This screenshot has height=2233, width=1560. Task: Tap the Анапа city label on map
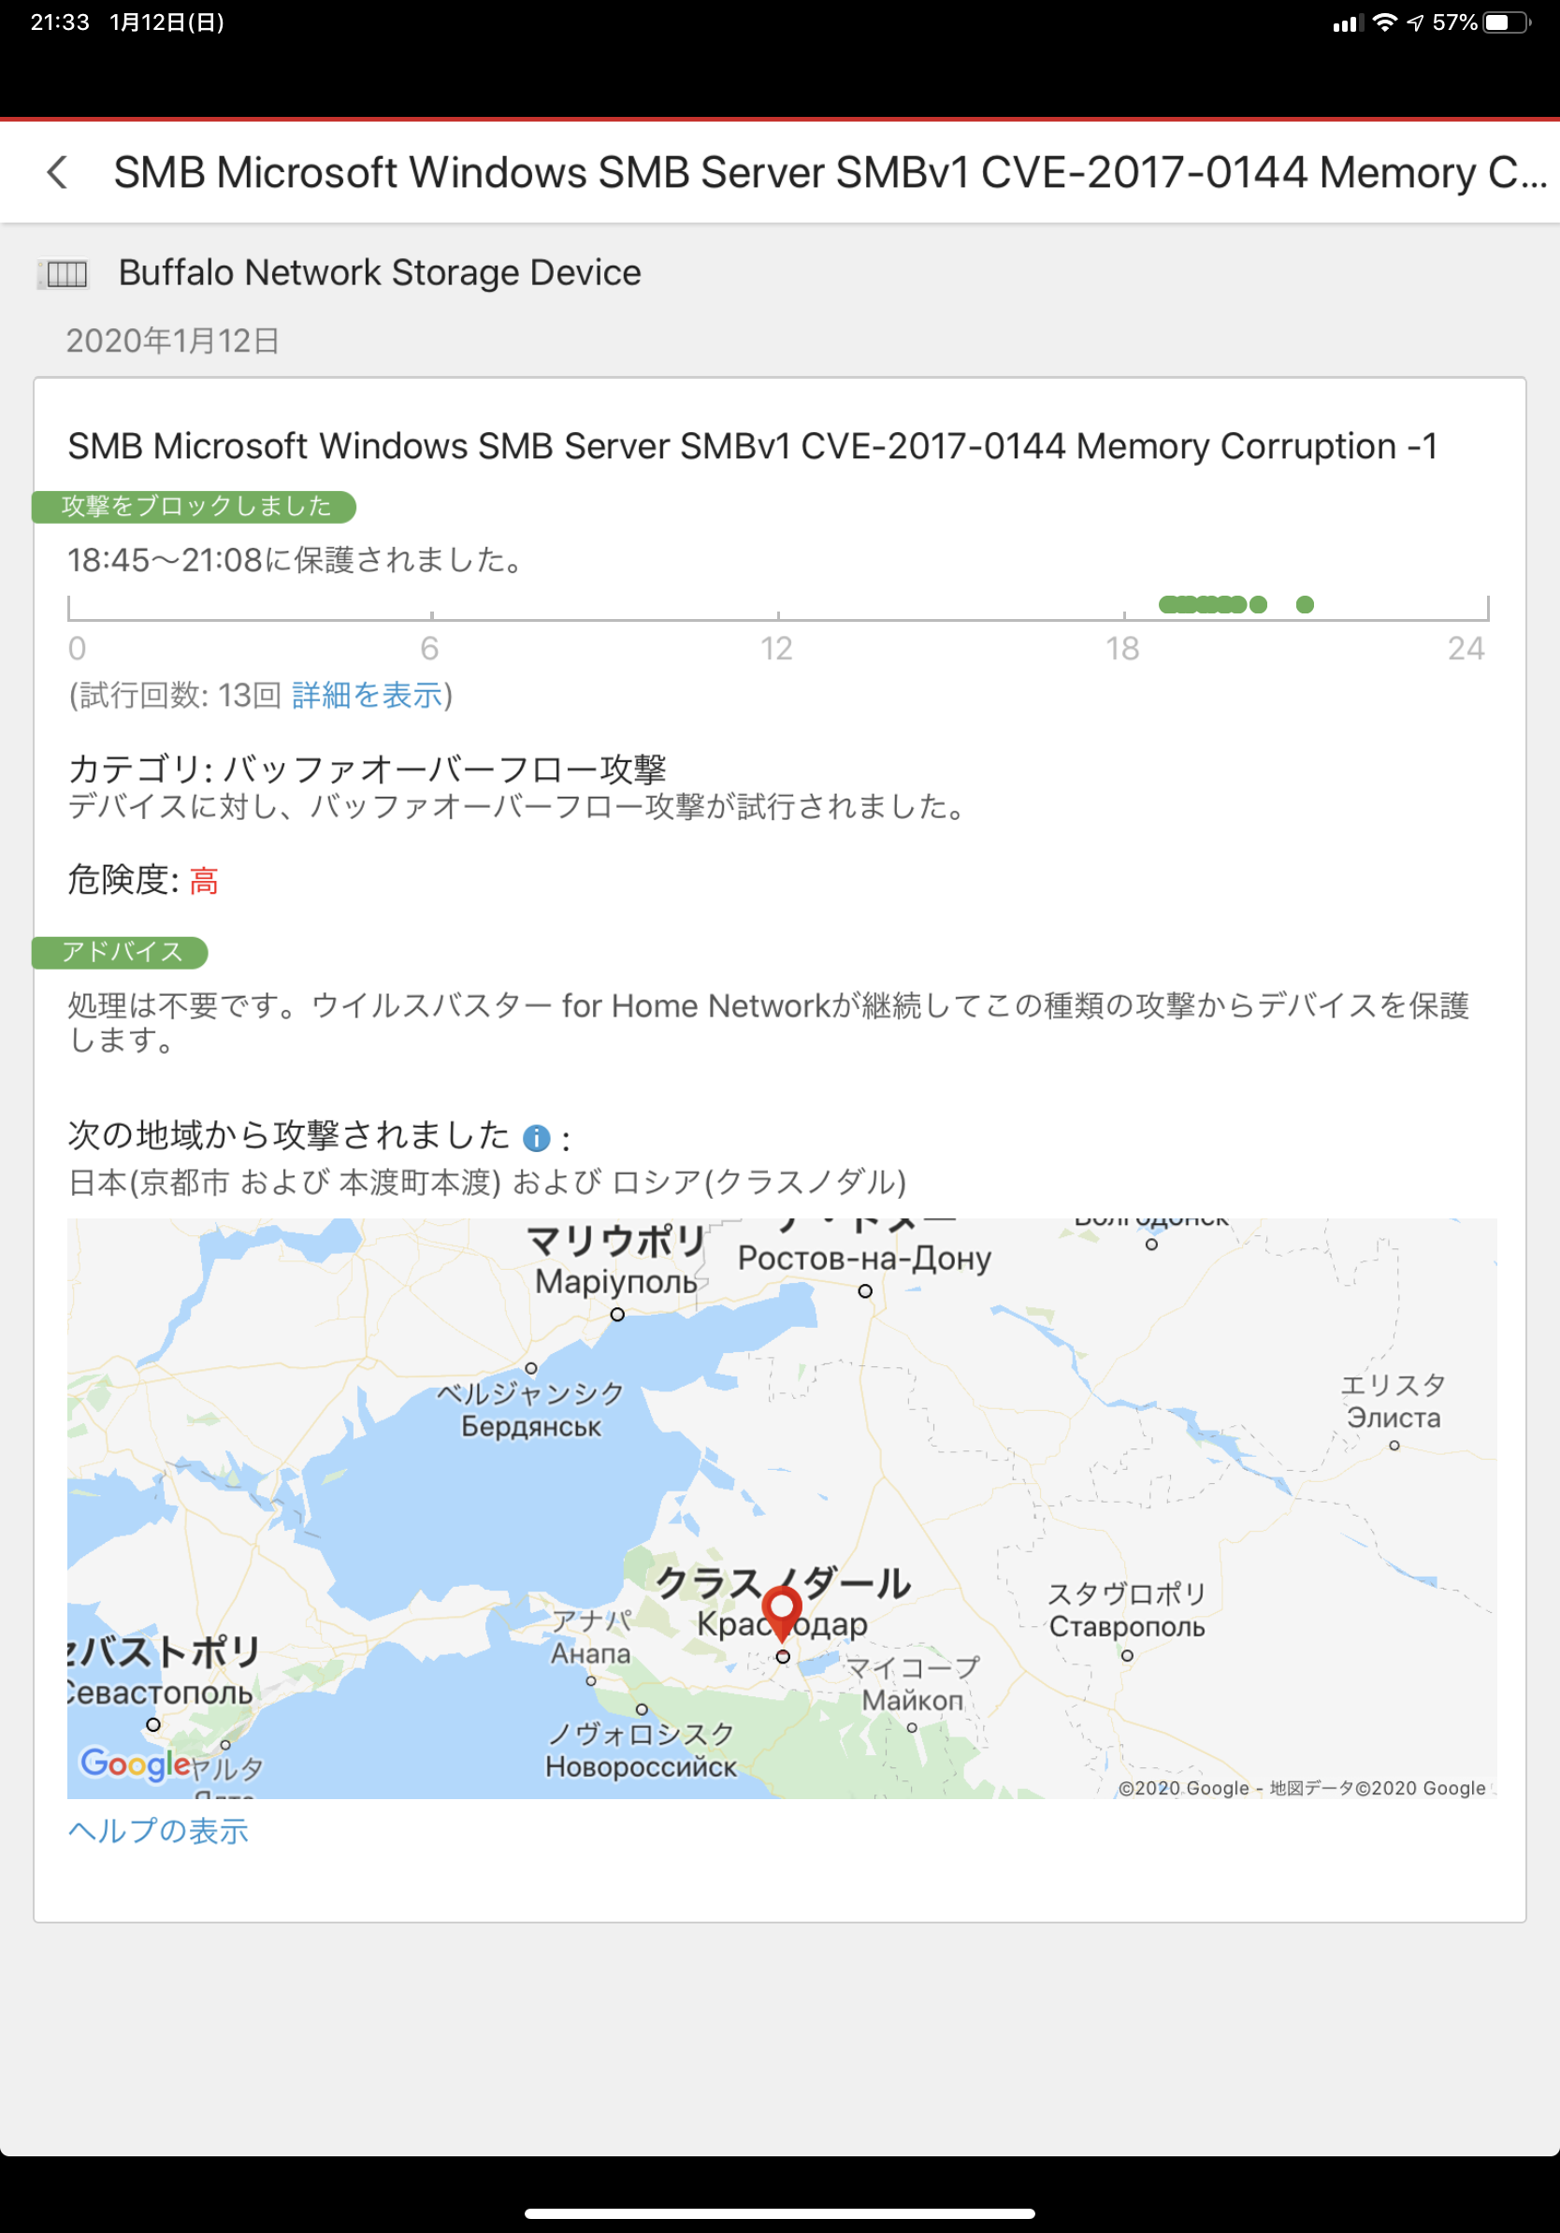point(590,1653)
